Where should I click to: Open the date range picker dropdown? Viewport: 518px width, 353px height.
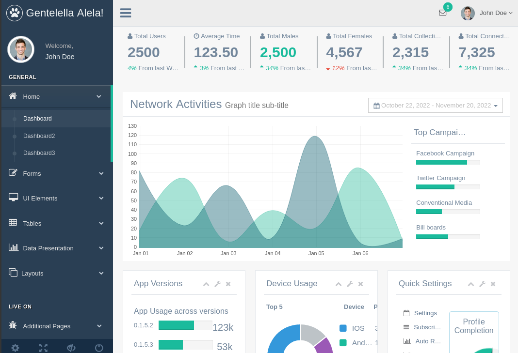tap(435, 106)
